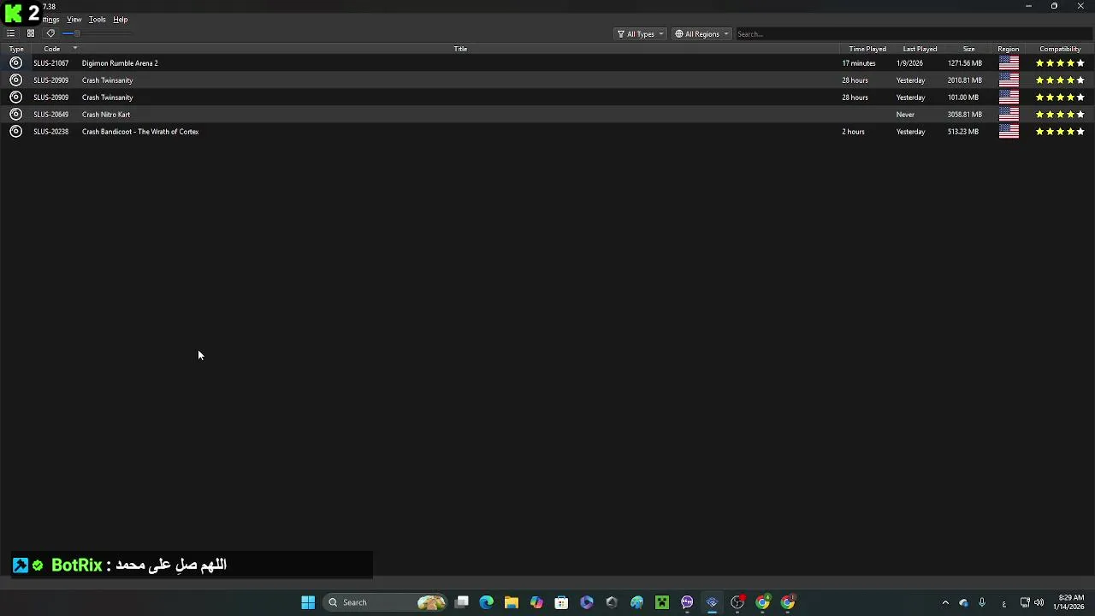Select the Digimon Rumble Arena 2 title
The height and width of the screenshot is (616, 1095).
120,63
